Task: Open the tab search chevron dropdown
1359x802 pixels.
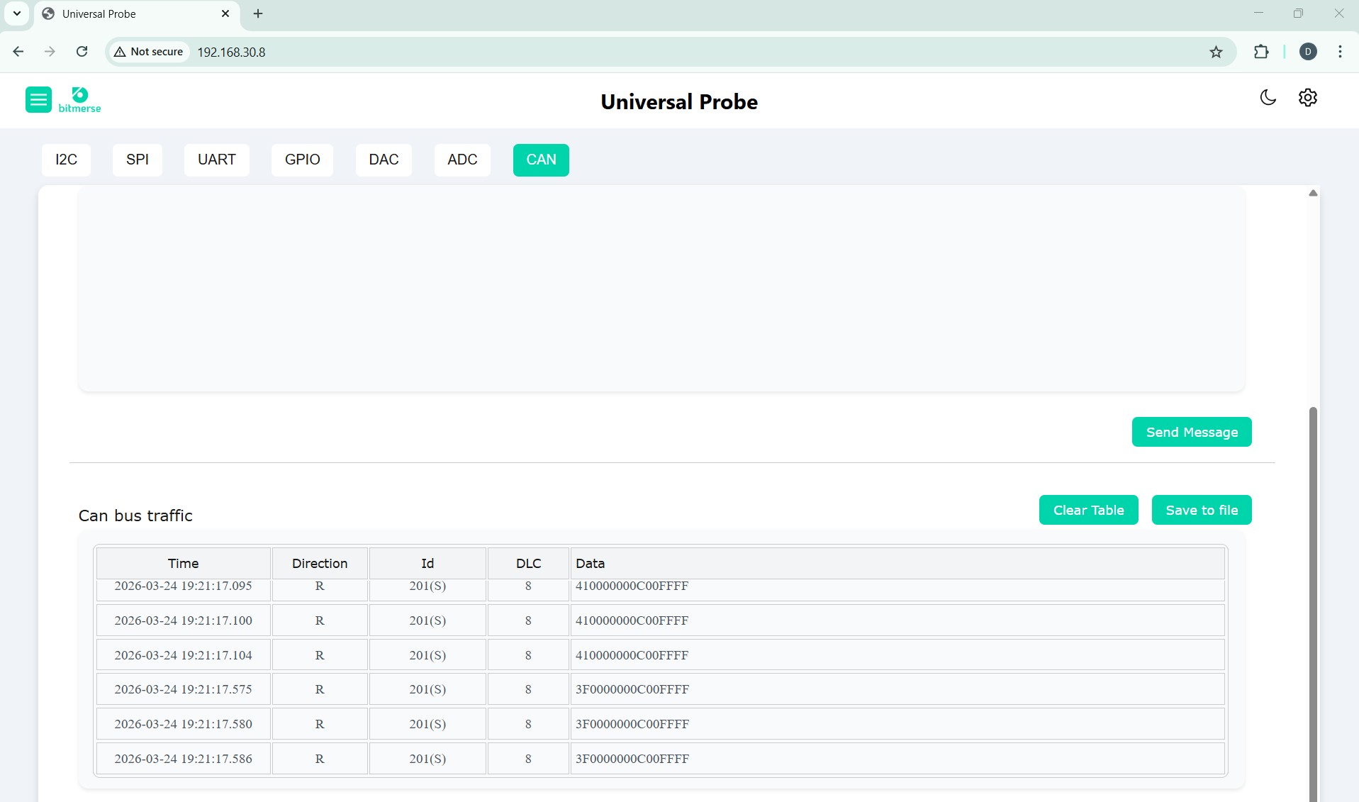Action: click(16, 13)
